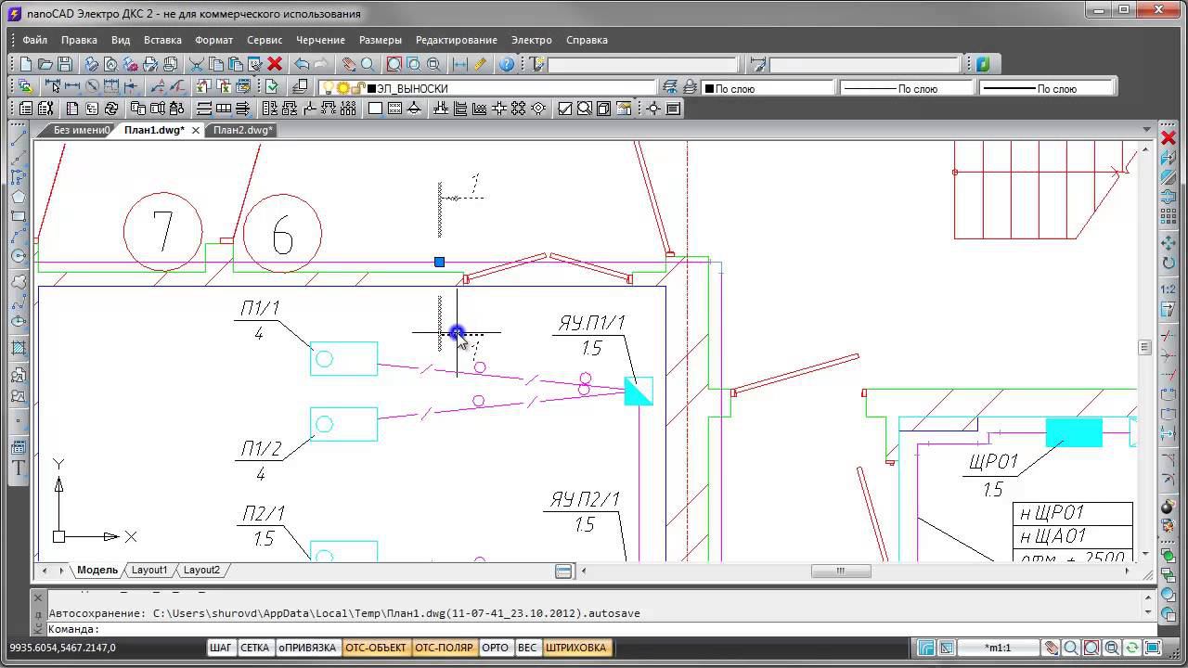
Task: Open the Text tool in left toolbar
Action: 18,469
